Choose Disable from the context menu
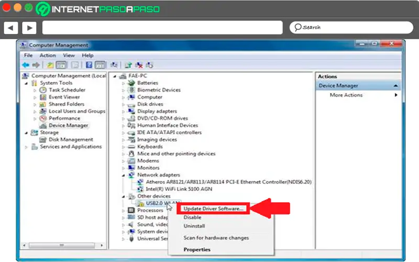419x262 pixels. (192, 217)
